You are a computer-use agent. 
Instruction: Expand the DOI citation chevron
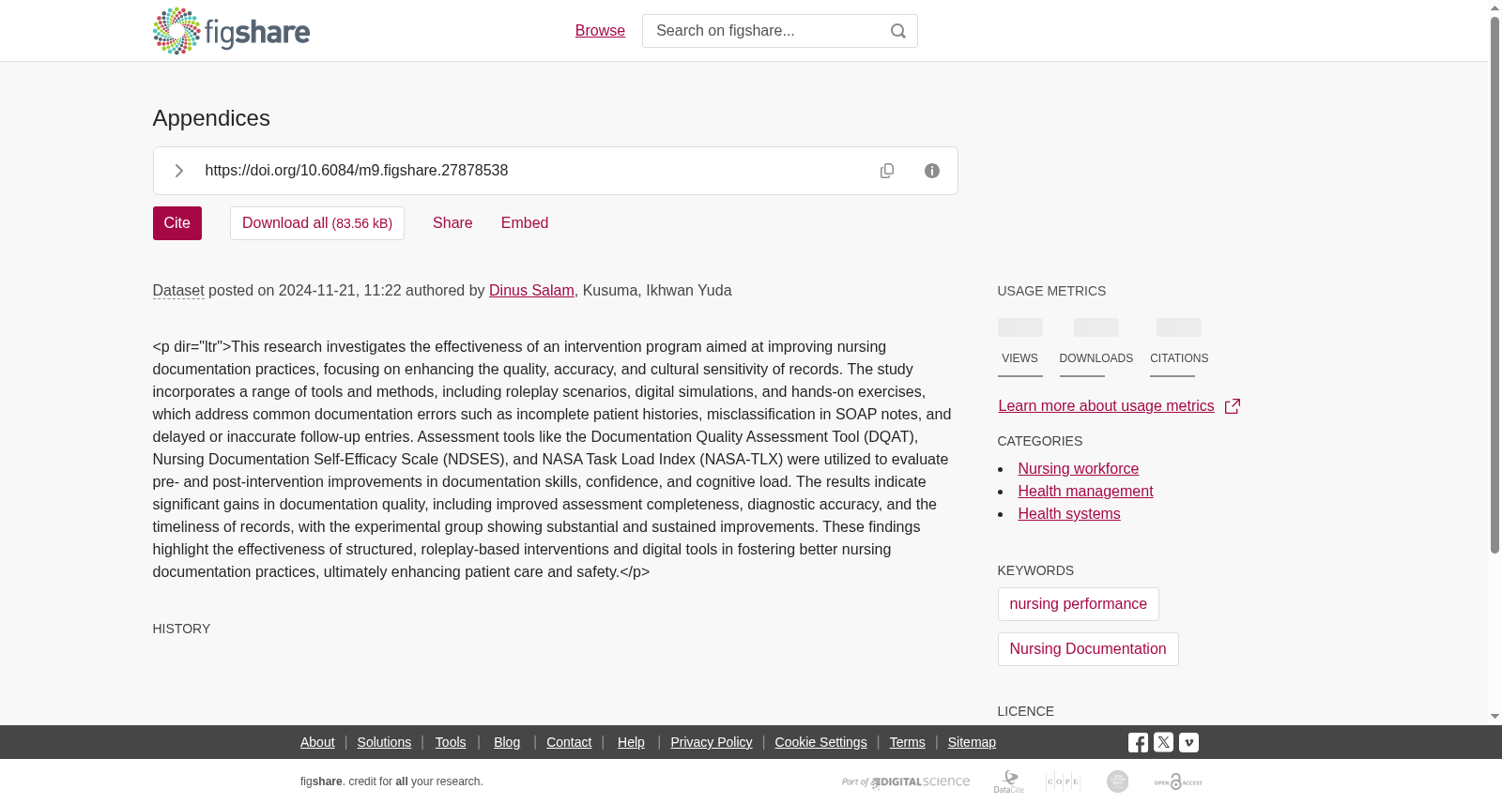[178, 171]
